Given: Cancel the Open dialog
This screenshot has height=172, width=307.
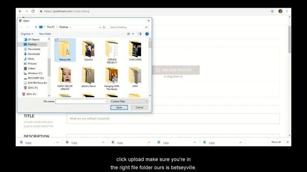Looking at the screenshot, I should pos(139,107).
